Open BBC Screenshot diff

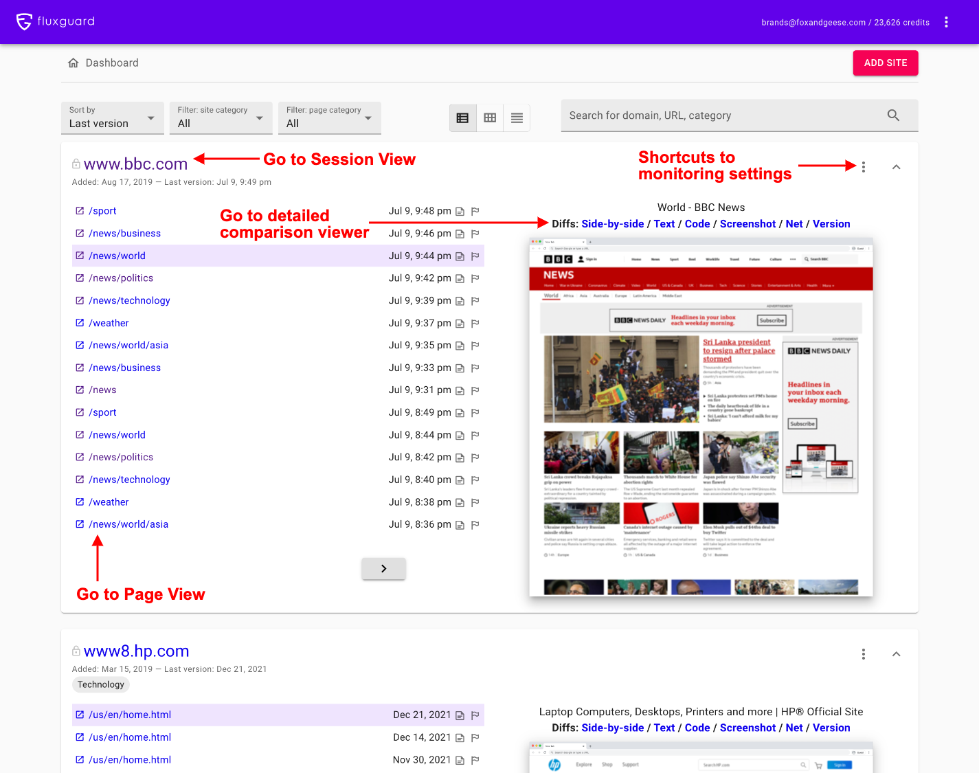pos(747,224)
